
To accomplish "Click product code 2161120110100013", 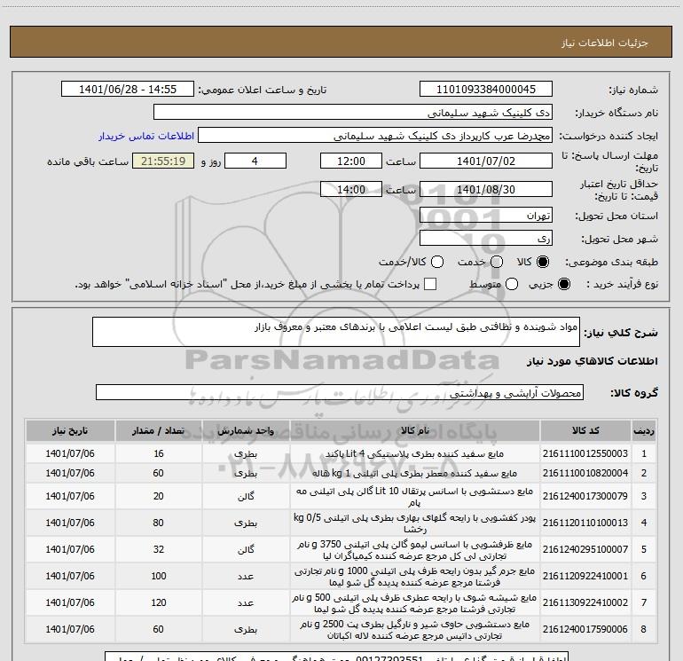I will [585, 523].
